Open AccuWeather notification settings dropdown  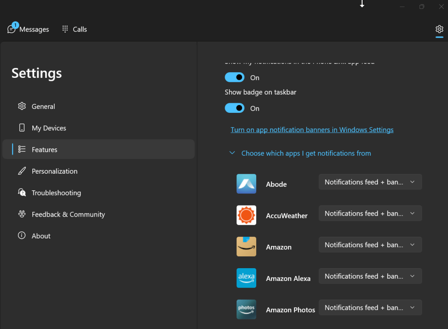pyautogui.click(x=370, y=213)
